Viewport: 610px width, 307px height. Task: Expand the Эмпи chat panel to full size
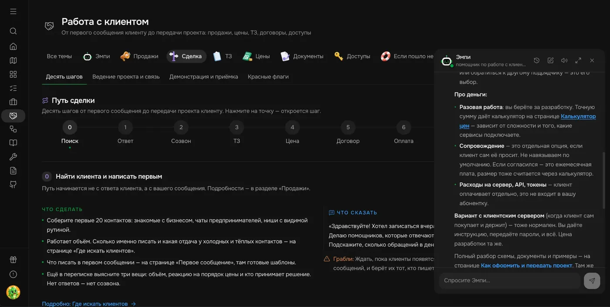(578, 61)
